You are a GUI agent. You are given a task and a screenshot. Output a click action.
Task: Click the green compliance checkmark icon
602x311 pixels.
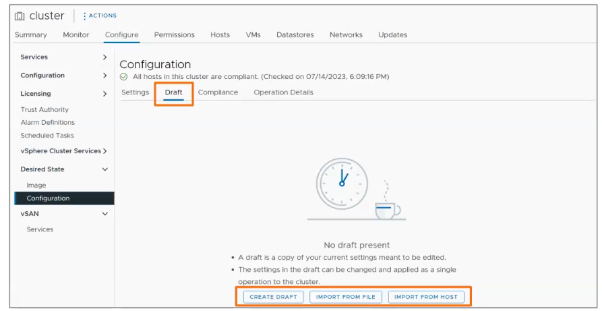click(x=124, y=77)
